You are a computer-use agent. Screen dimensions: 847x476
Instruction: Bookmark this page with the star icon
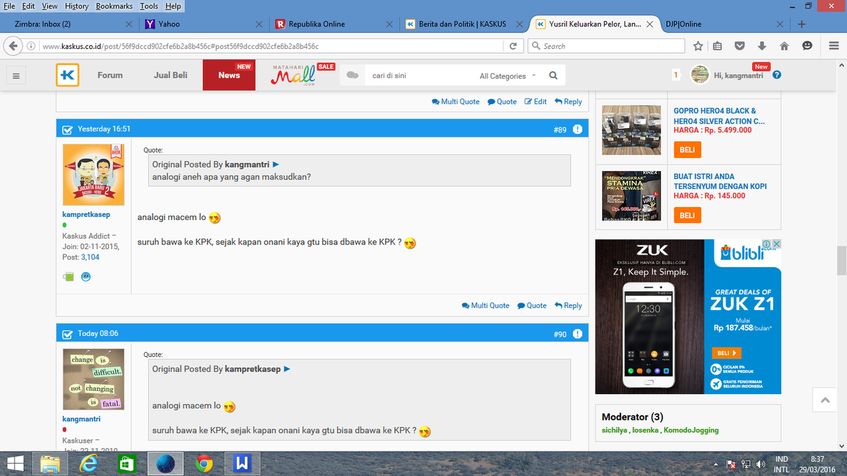tap(697, 46)
